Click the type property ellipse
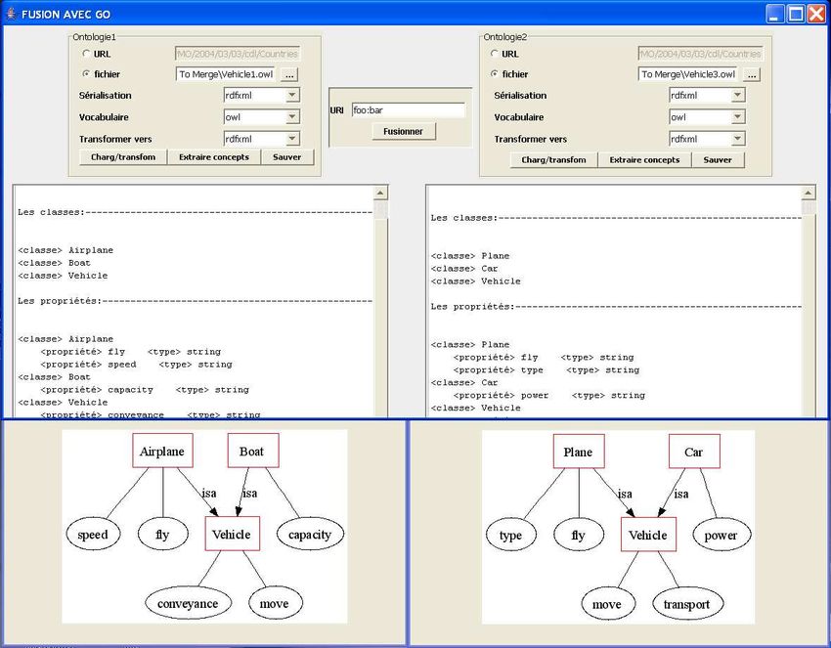 511,536
